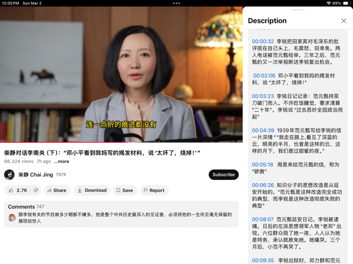Open the 柴静 Chai Jing channel name
Image resolution: width=353 pixels, height=264 pixels.
(x=36, y=175)
